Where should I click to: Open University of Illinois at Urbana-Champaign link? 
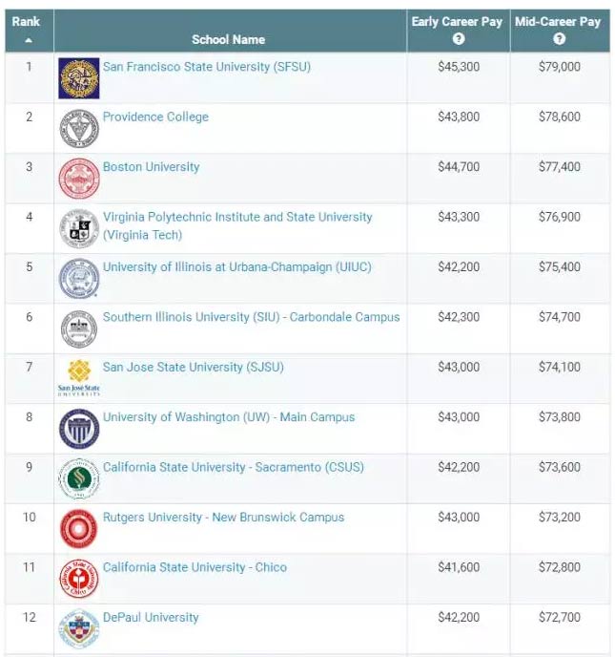click(x=237, y=267)
